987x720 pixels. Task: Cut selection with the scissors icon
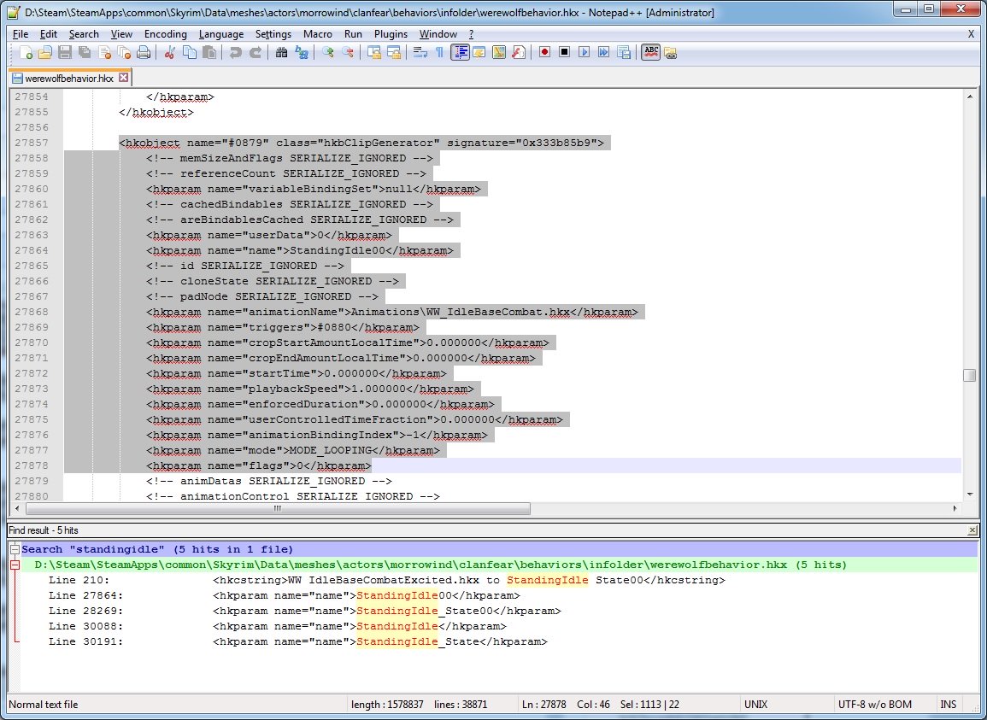[169, 53]
